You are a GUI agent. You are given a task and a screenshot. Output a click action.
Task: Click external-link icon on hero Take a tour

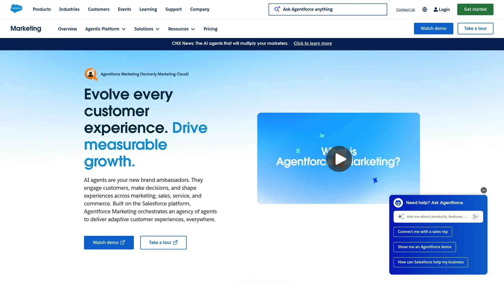[175, 242]
